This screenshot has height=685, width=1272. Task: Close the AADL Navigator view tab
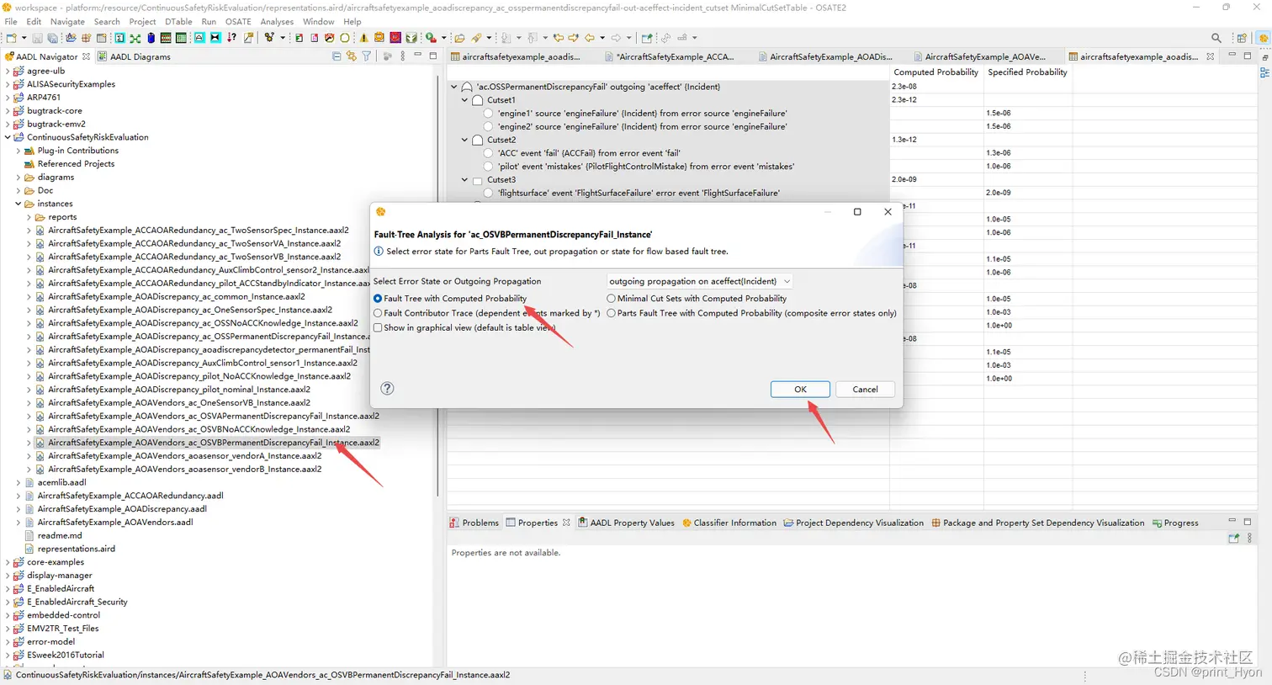click(x=86, y=56)
